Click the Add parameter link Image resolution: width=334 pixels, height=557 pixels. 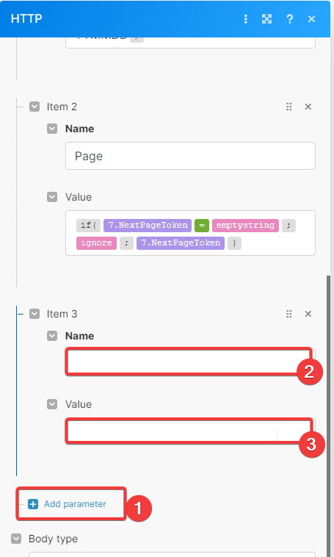[75, 504]
